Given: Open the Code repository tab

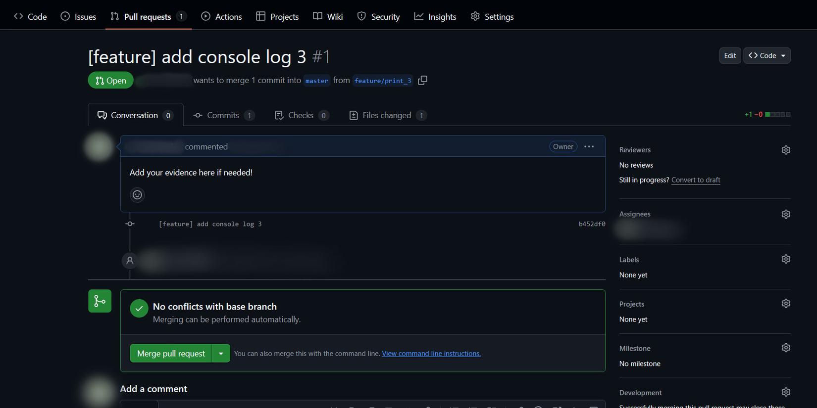Looking at the screenshot, I should click(x=30, y=16).
